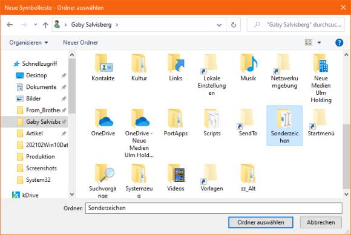The height and width of the screenshot is (235, 351).
Task: Close the Neue Symbolleiste dialog
Action: (343, 7)
